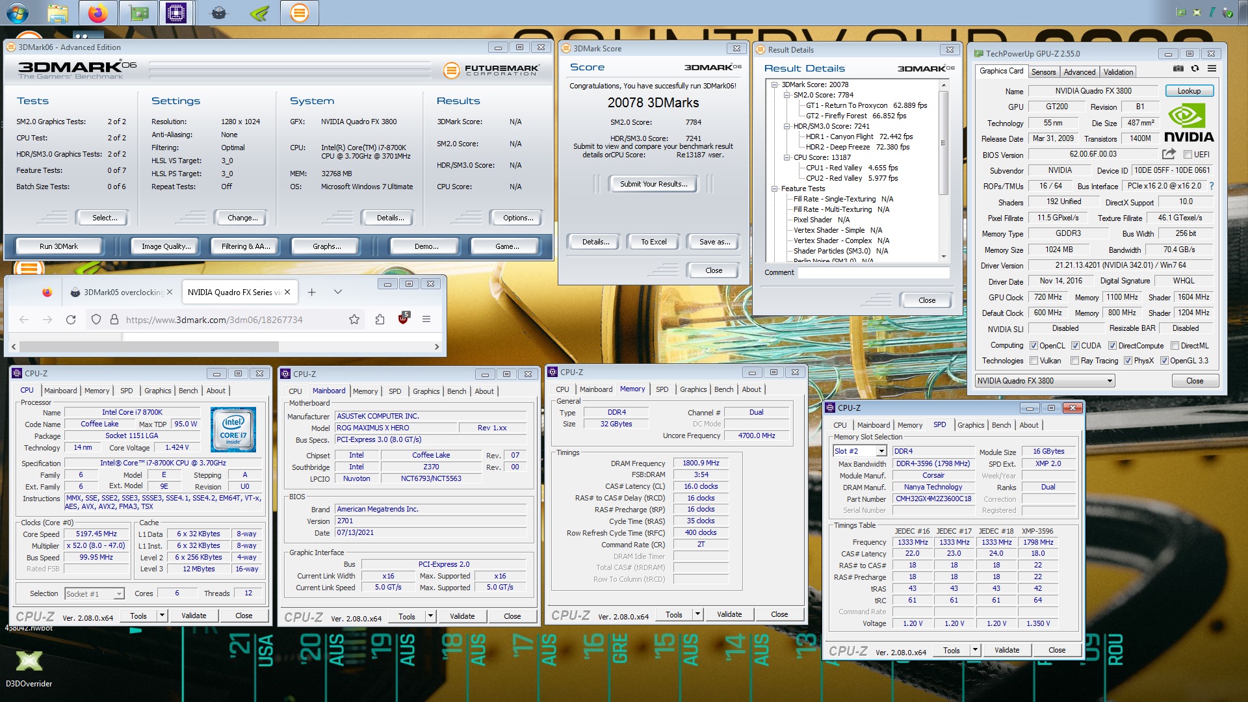1248x702 pixels.
Task: Click the BIOS export share icon in GPU-Z
Action: coord(1169,154)
